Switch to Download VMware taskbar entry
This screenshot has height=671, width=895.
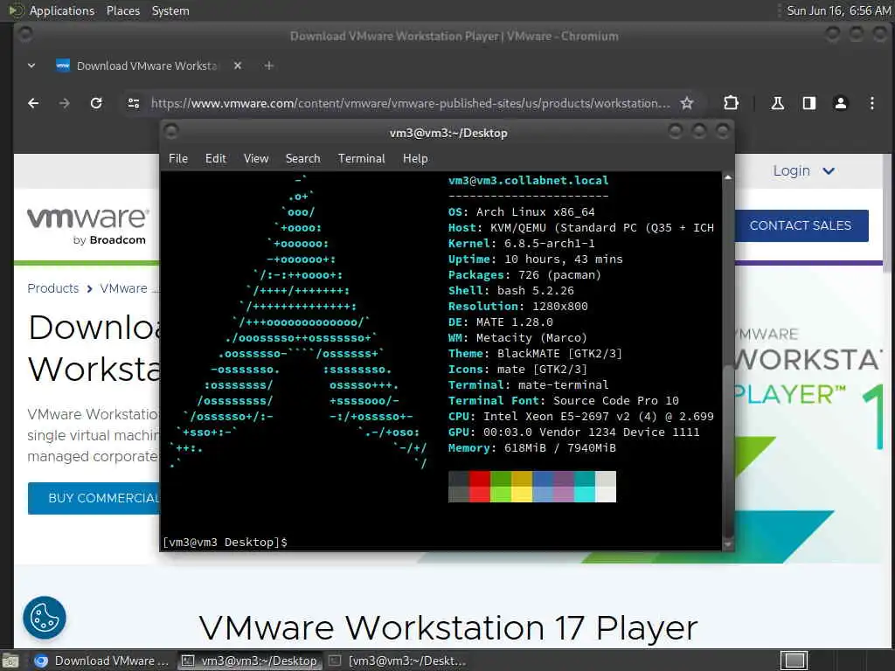tap(101, 661)
